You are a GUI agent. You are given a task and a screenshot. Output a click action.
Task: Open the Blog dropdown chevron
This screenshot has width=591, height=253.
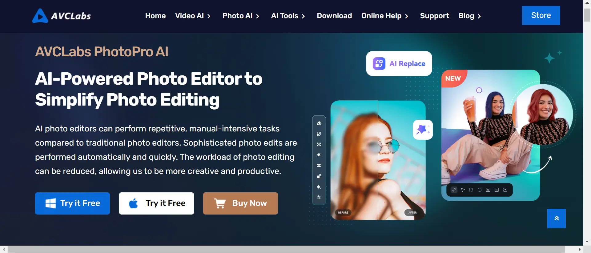coord(479,16)
